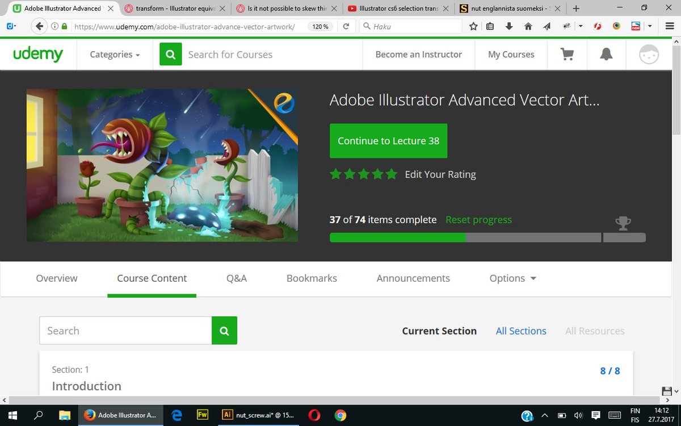This screenshot has height=426, width=681.
Task: Open Opera browser from taskbar
Action: (x=314, y=415)
